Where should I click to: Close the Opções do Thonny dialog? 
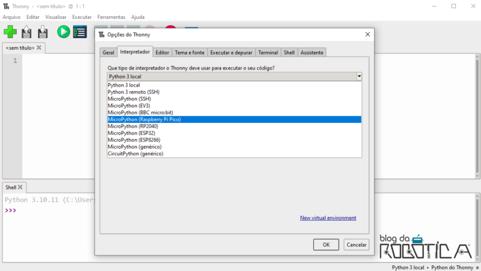pos(367,34)
